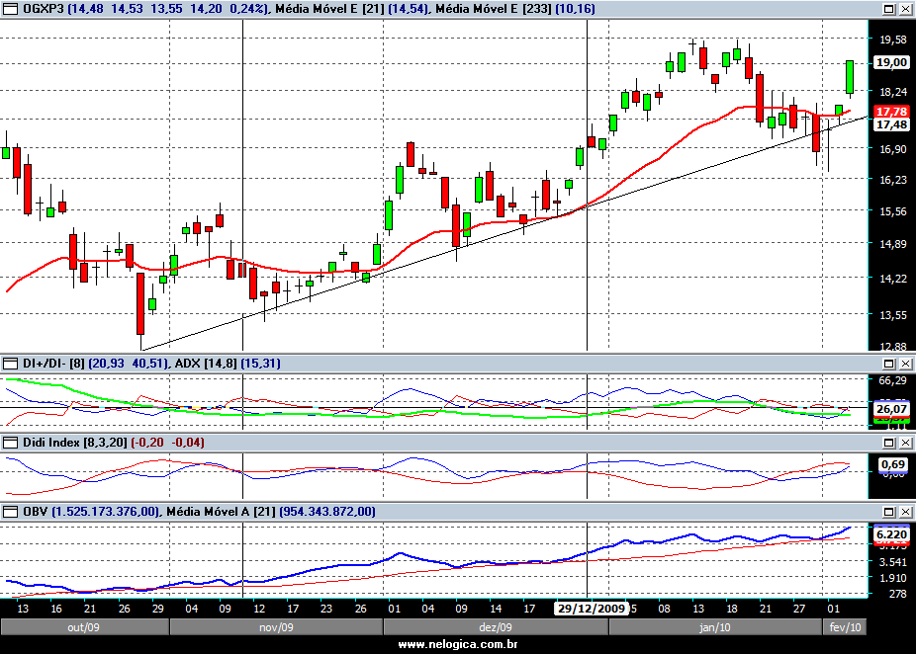The image size is (916, 654).
Task: Select the jan/10 month bar
Action: pyautogui.click(x=715, y=627)
